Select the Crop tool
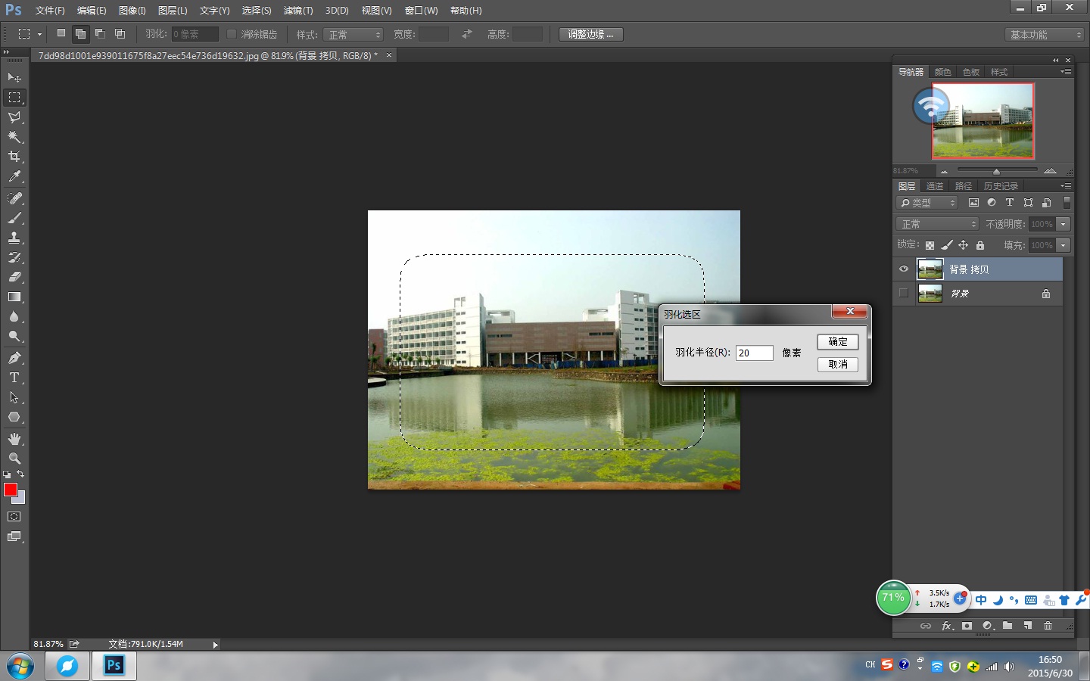Viewport: 1090px width, 681px height. click(x=14, y=157)
